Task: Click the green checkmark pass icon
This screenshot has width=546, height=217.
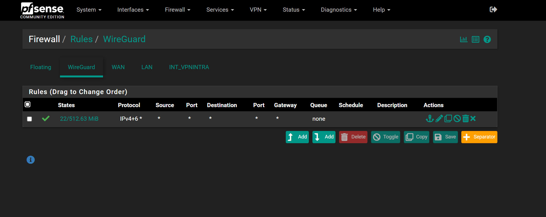Action: (46, 119)
